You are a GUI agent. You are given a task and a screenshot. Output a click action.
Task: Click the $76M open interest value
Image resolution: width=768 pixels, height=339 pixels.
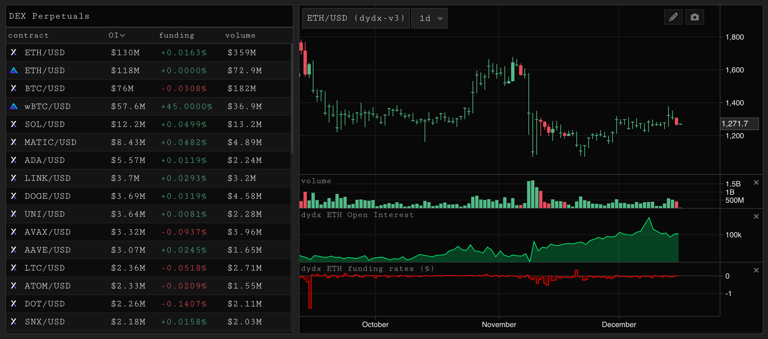pyautogui.click(x=122, y=88)
